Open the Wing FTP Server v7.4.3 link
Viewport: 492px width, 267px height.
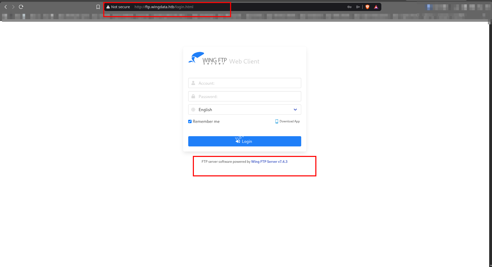[x=269, y=162]
